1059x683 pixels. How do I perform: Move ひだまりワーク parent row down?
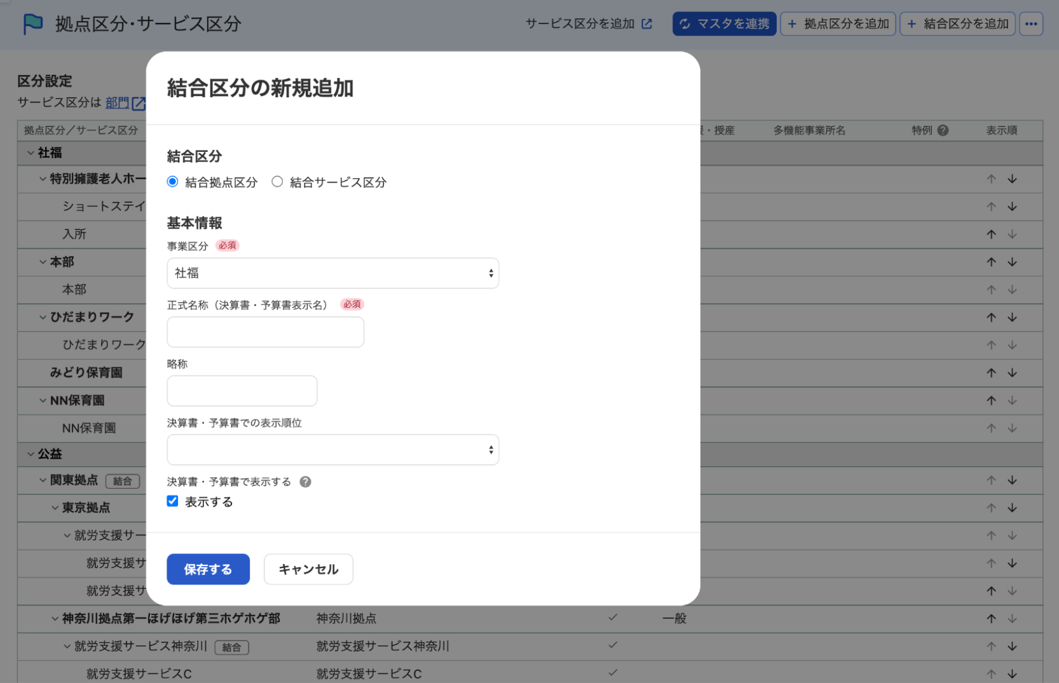pyautogui.click(x=1012, y=317)
